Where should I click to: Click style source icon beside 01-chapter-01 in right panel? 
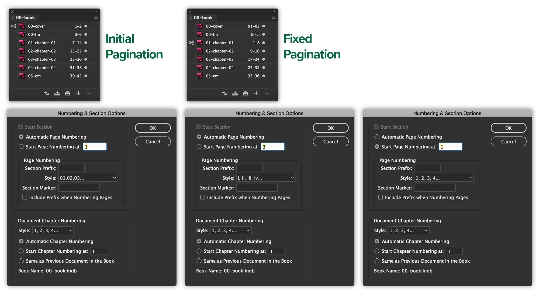coord(191,43)
